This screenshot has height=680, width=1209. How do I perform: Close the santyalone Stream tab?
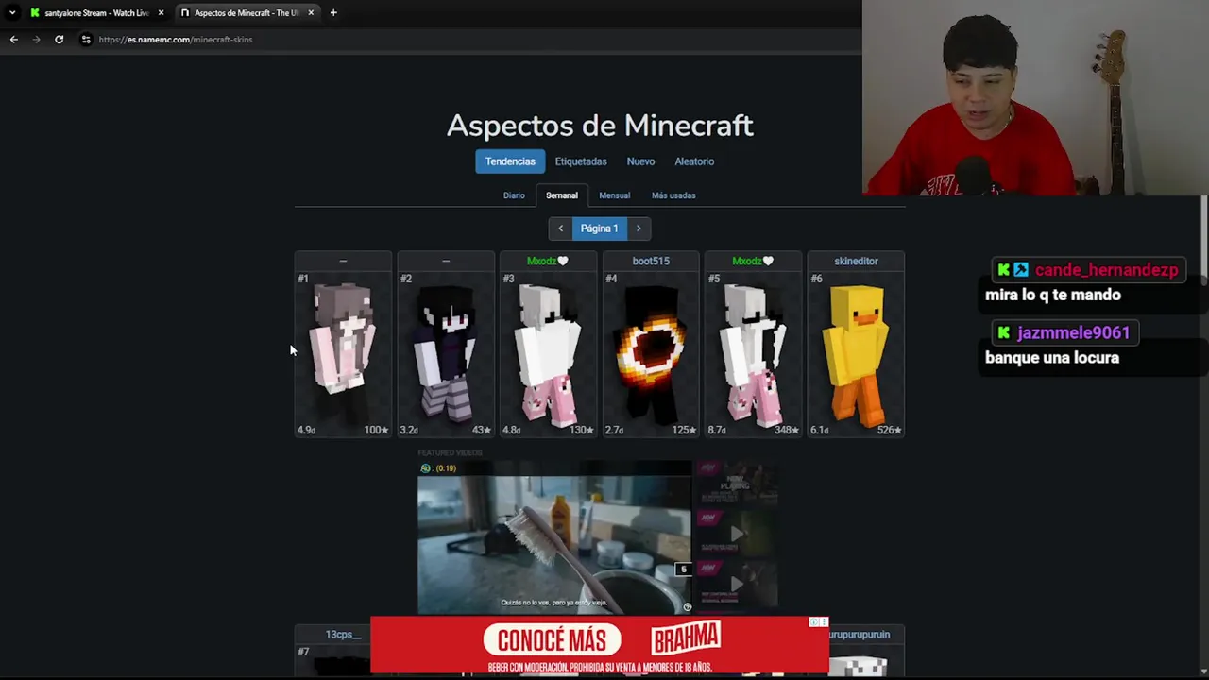point(161,13)
